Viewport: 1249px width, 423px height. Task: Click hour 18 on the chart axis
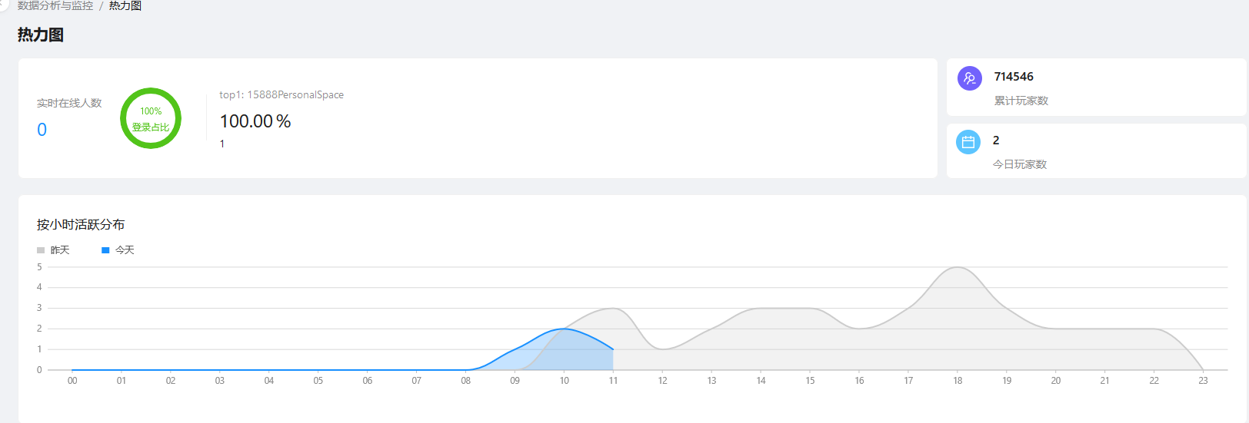(958, 381)
